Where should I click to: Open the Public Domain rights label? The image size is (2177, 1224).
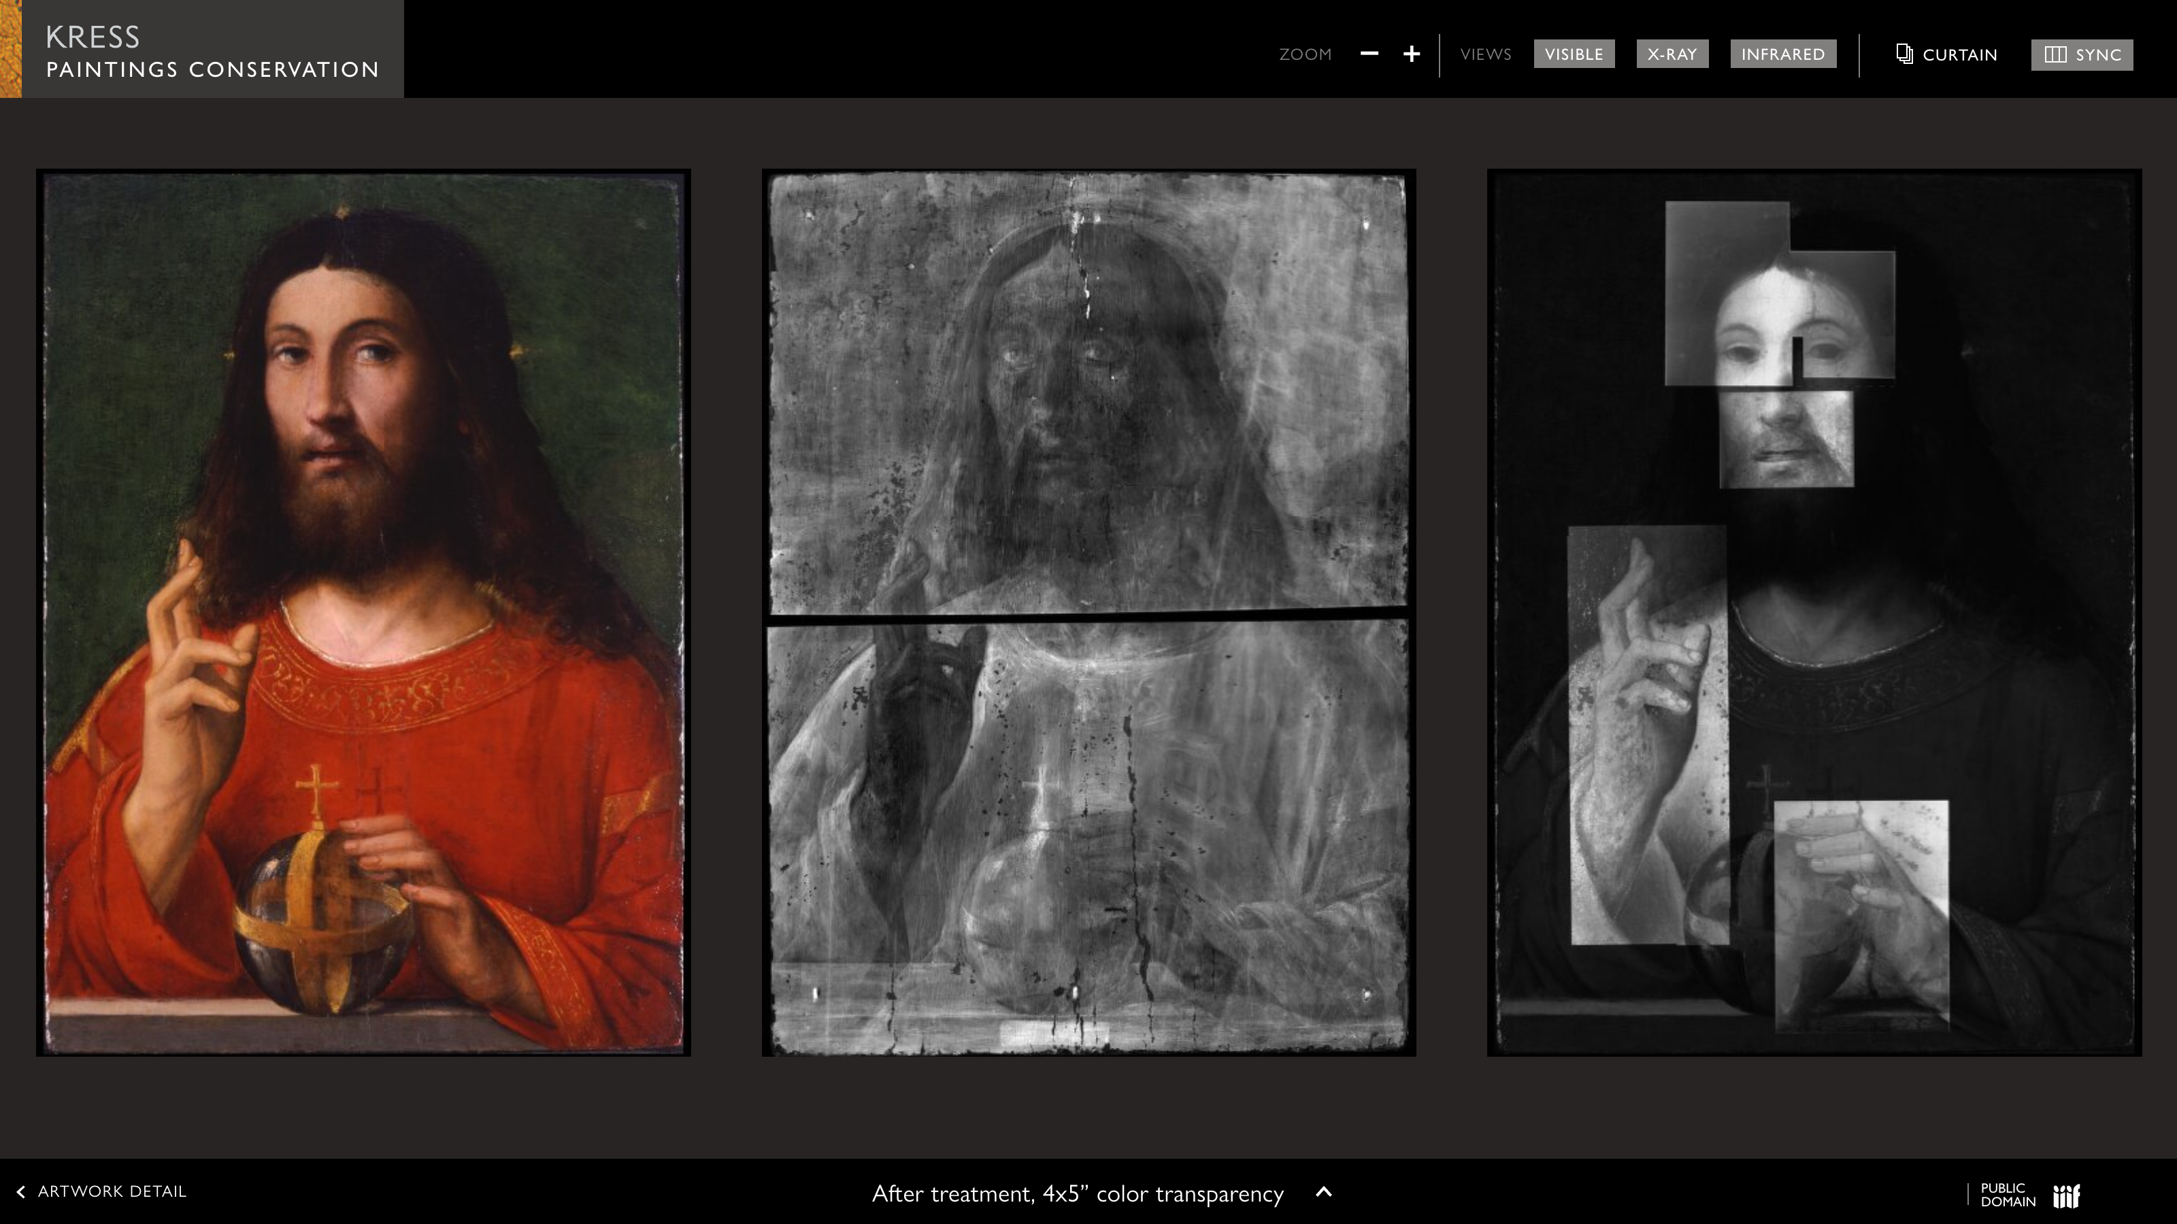click(2007, 1195)
